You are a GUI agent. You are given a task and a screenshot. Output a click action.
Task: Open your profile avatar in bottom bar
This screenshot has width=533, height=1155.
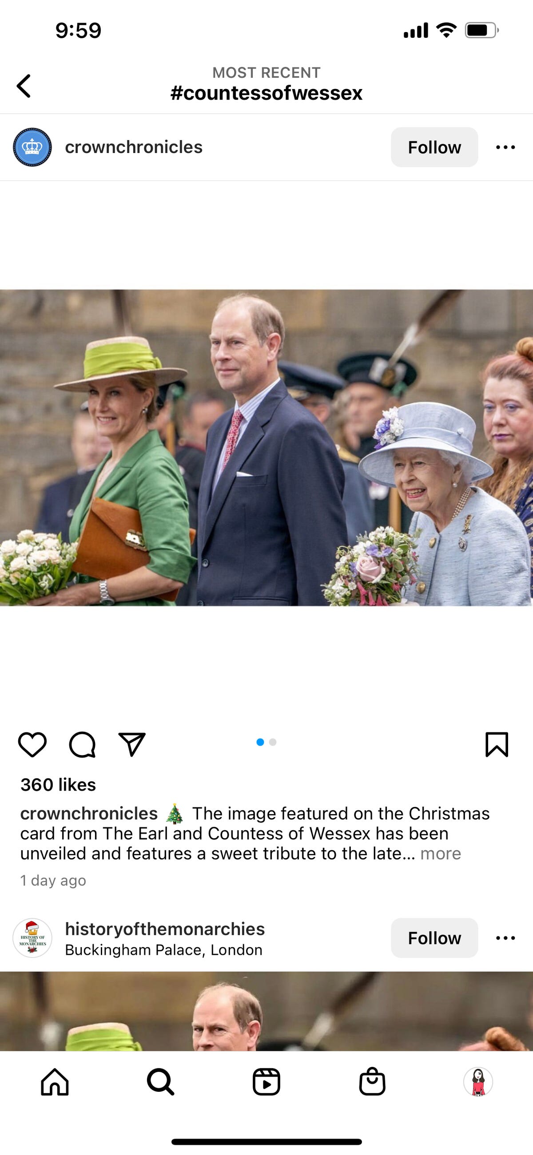pyautogui.click(x=478, y=1082)
